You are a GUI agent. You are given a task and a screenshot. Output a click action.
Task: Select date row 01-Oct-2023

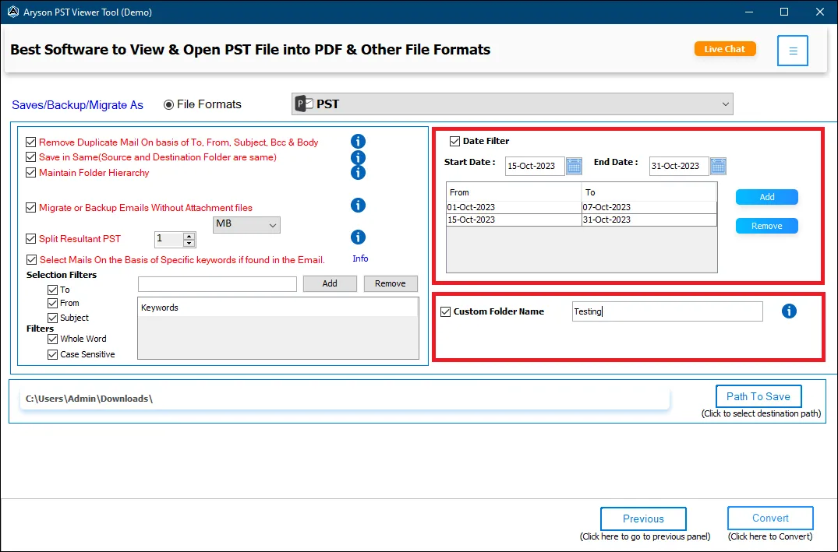click(582, 207)
